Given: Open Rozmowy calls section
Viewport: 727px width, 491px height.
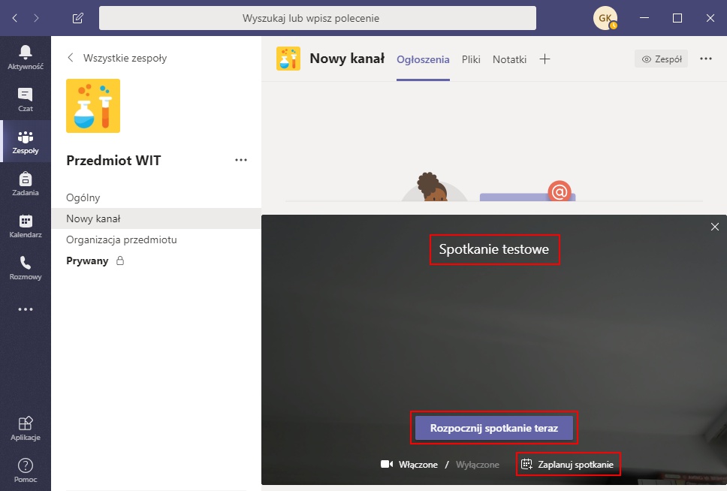Looking at the screenshot, I should (26, 268).
